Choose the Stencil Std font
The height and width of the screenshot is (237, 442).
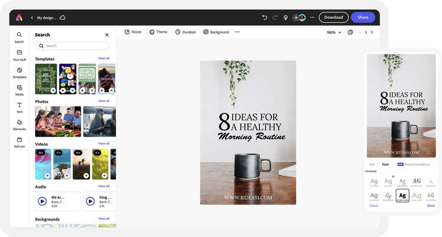pos(417,182)
